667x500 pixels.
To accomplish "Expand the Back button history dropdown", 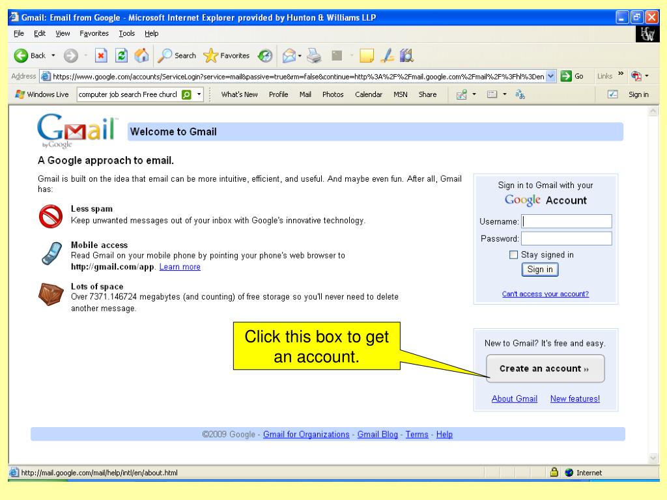I will click(x=53, y=56).
